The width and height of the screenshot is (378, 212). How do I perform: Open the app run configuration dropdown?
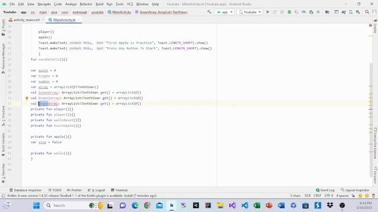click(224, 12)
